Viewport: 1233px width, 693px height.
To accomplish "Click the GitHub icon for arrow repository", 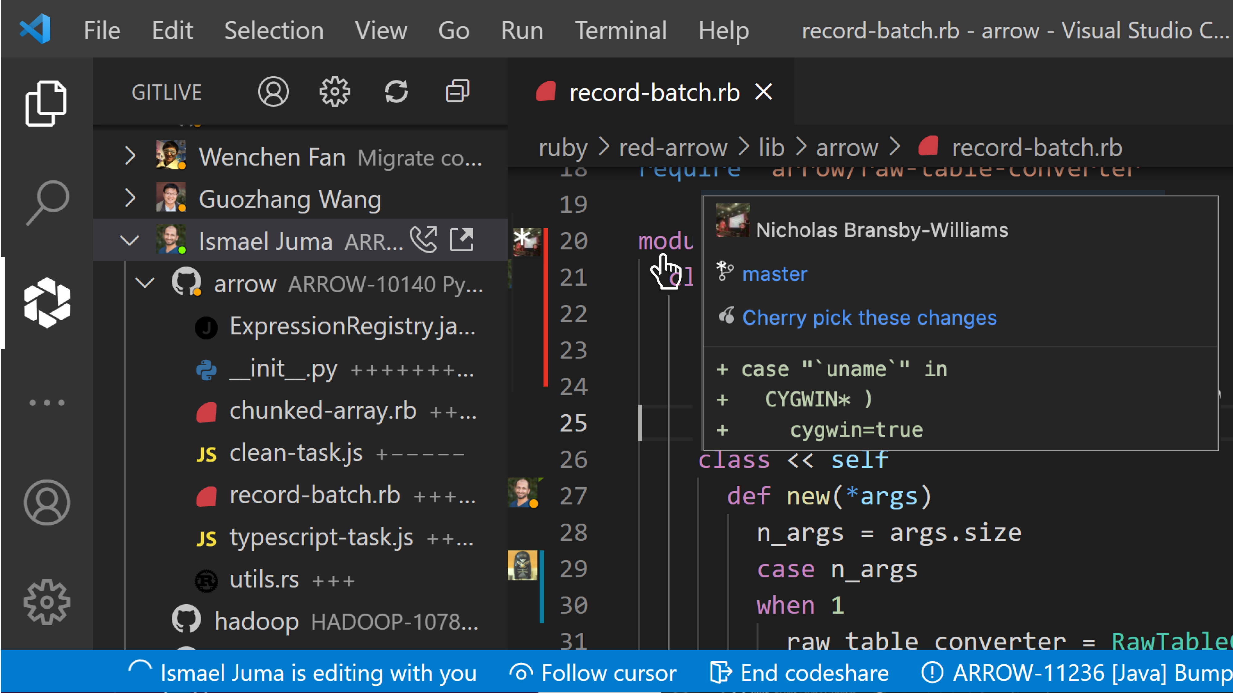I will tap(186, 282).
